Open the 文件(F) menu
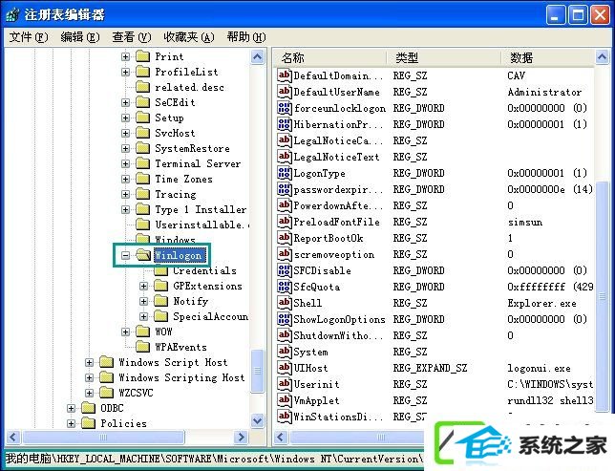 pos(29,37)
